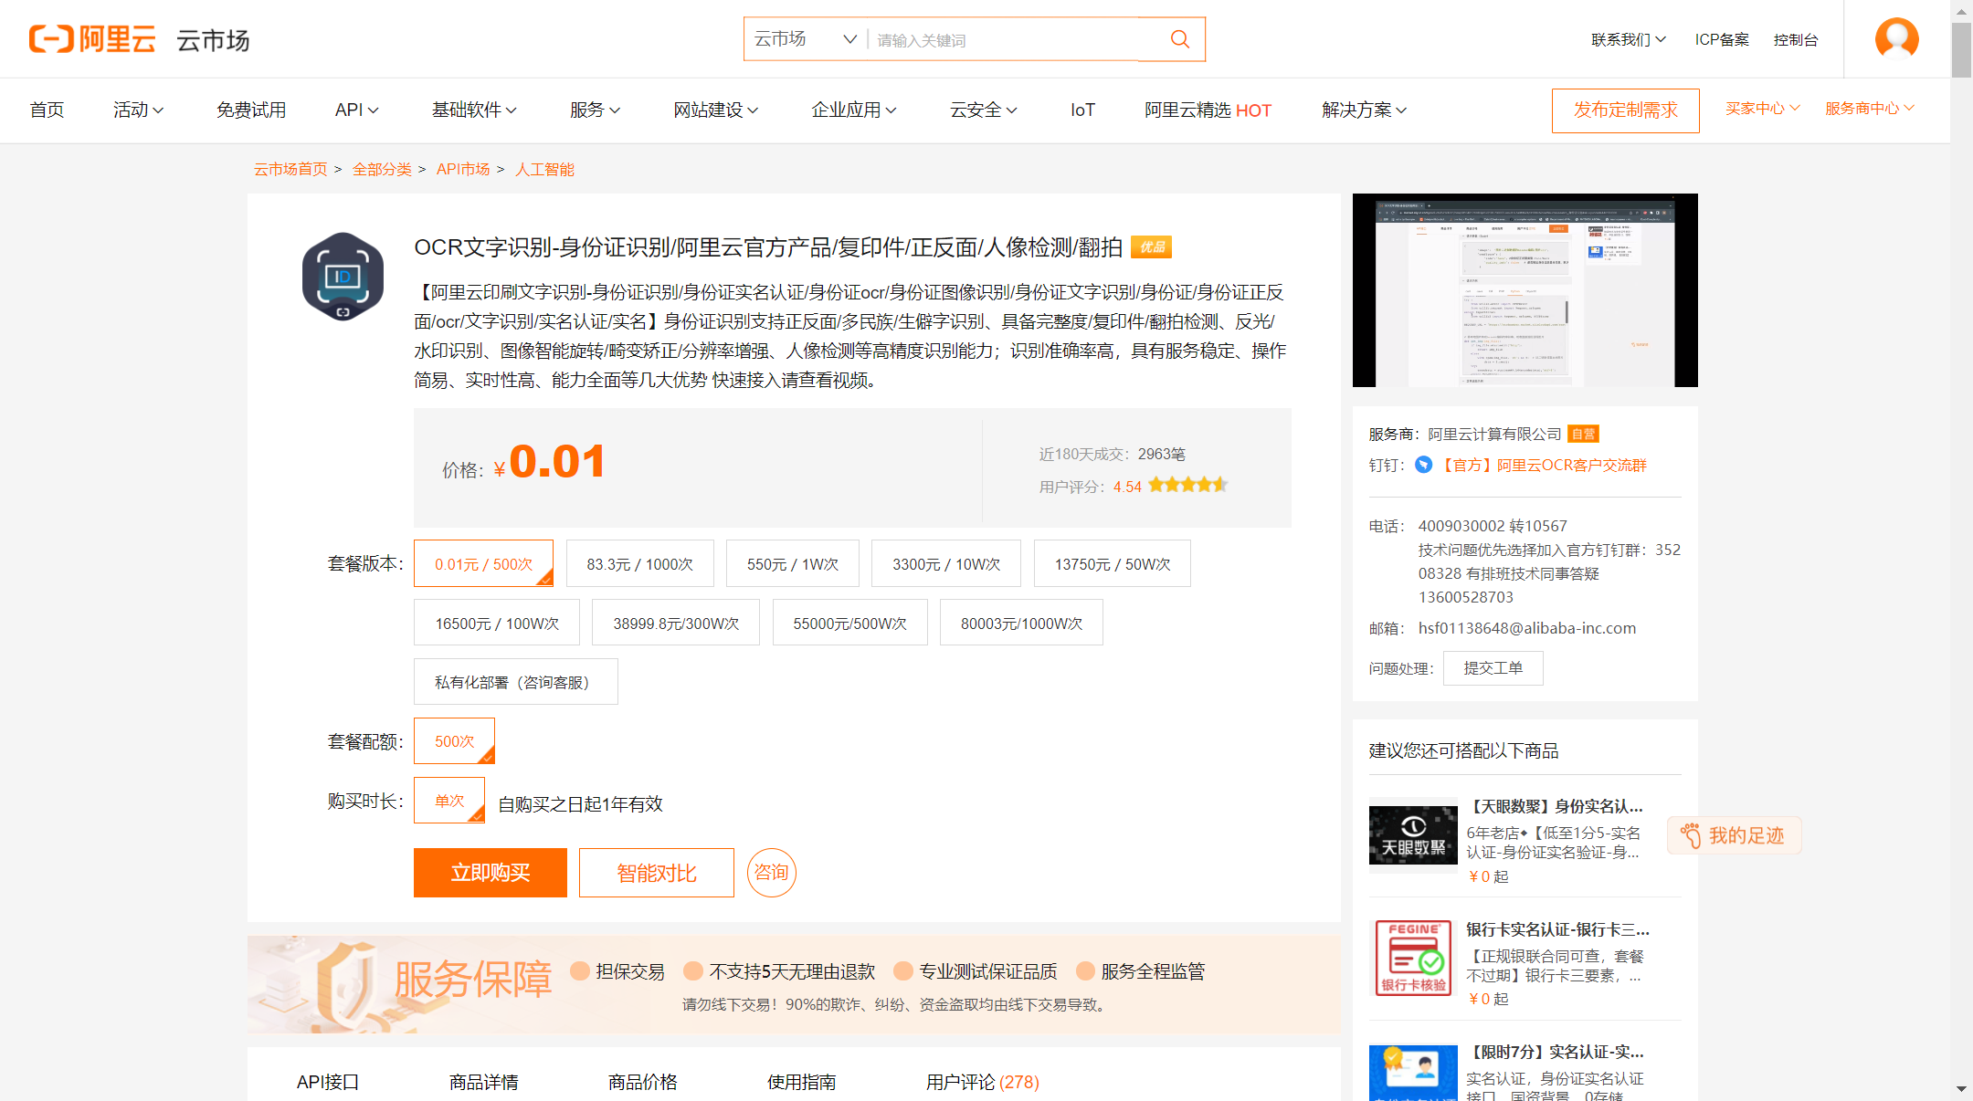Switch to the 商品详情 tab

[483, 1082]
